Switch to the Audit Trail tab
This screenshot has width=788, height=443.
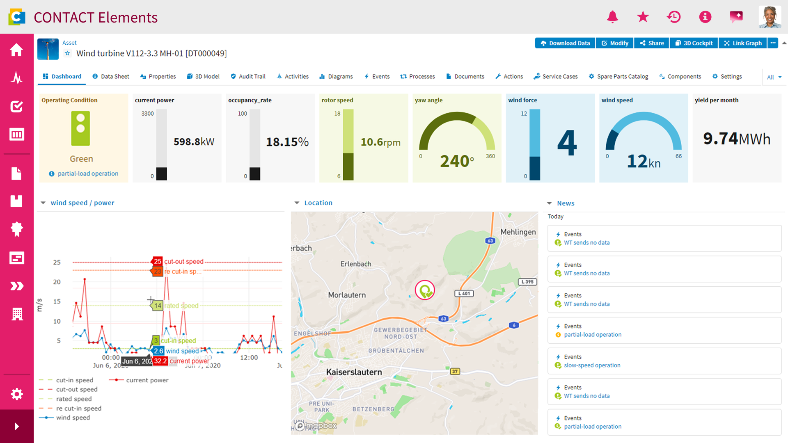(x=248, y=76)
